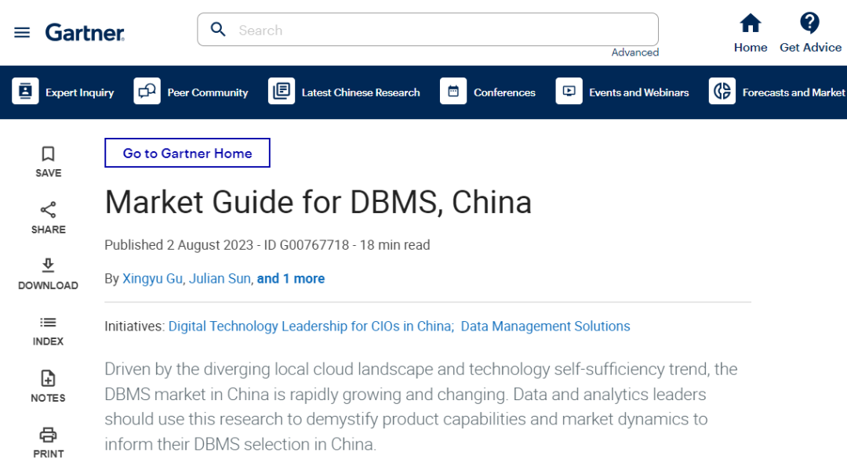The height and width of the screenshot is (462, 847).
Task: Open the Index list icon
Action: click(48, 323)
